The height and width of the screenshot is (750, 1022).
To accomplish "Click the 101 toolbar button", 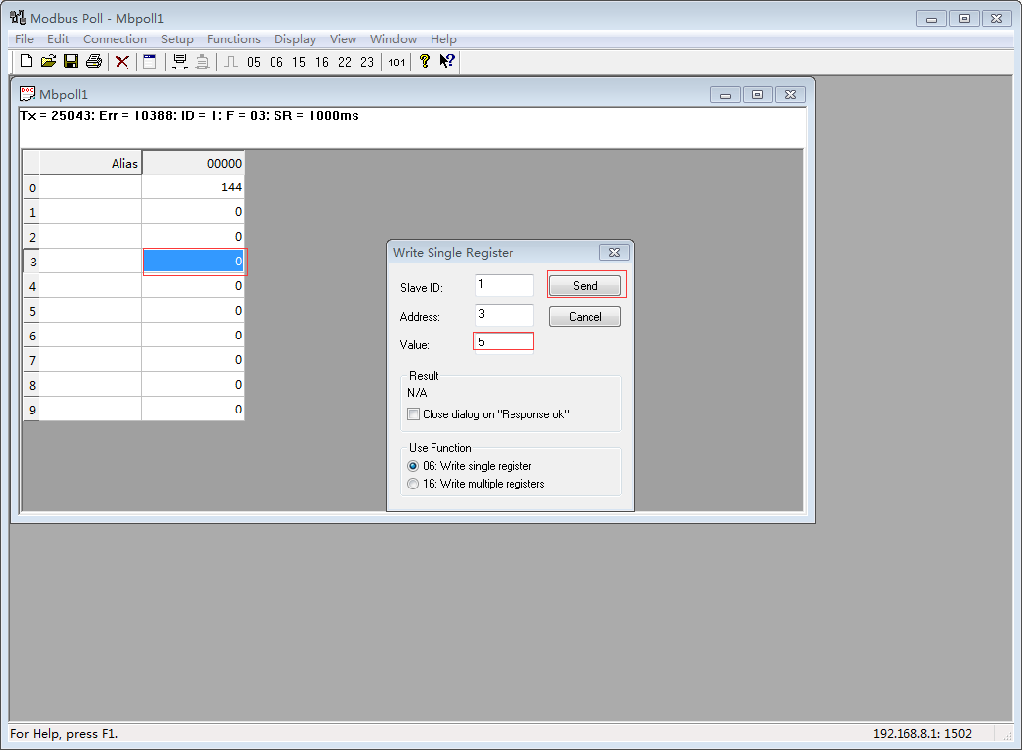I will (396, 62).
